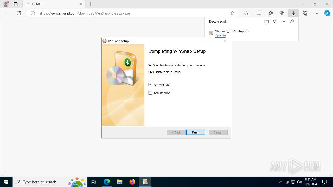The image size is (333, 187).
Task: Open File Explorer from taskbar
Action: click(120, 182)
